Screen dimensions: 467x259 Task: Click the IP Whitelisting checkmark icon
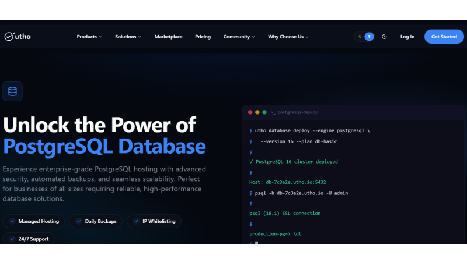pyautogui.click(x=136, y=221)
